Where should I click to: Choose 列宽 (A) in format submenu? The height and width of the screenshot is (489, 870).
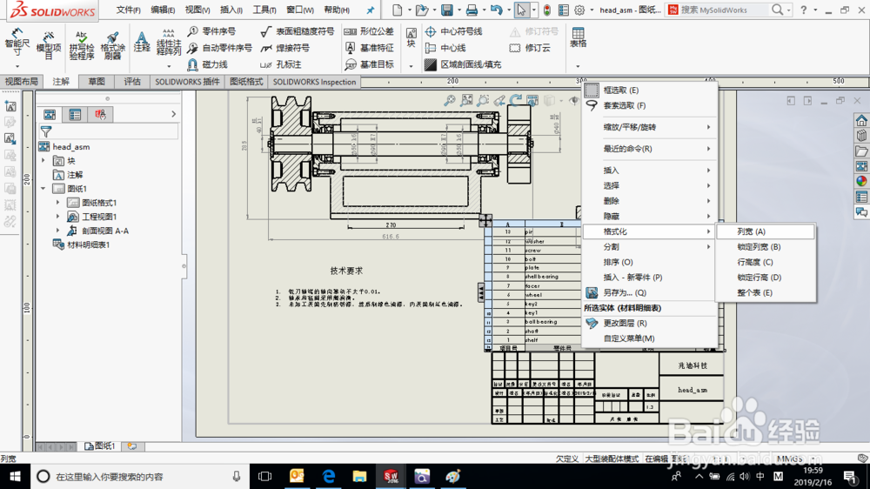(x=766, y=231)
